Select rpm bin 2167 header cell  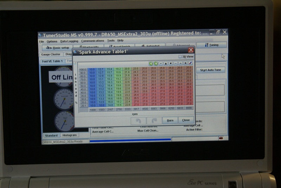(110, 109)
